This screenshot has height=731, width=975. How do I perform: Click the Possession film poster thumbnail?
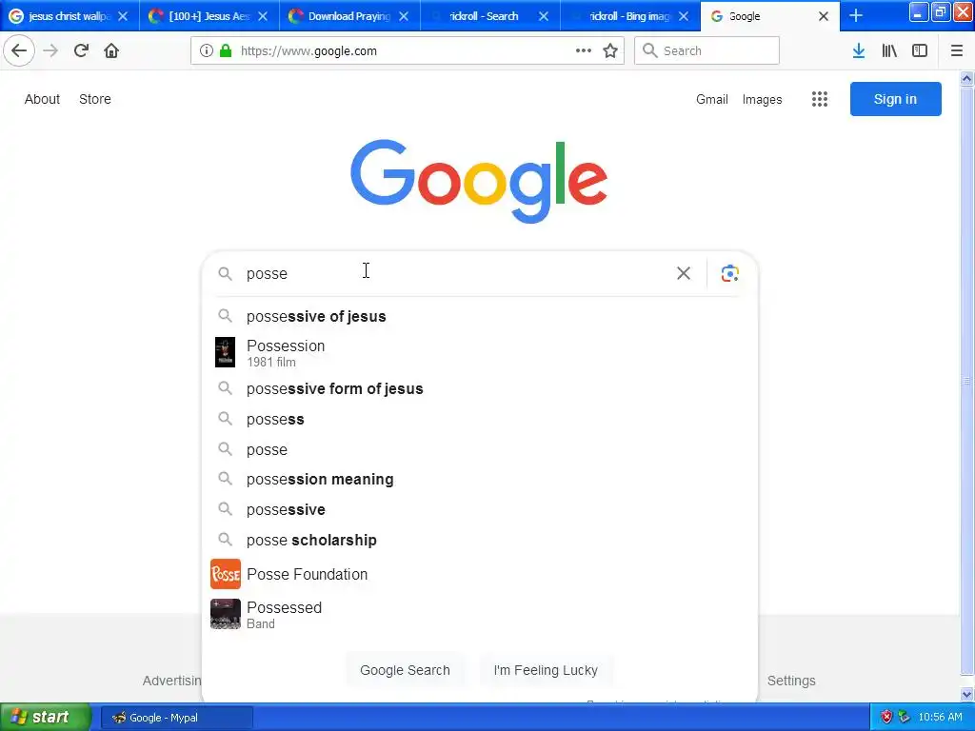(x=225, y=352)
